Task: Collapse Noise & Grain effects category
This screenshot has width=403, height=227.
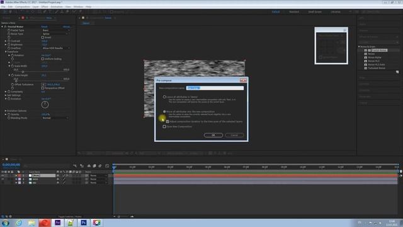Action: [359, 47]
